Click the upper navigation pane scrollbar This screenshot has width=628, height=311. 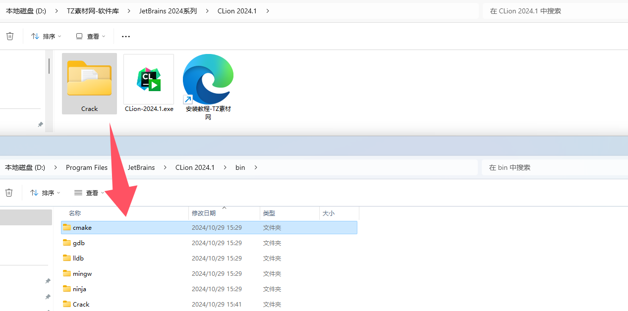point(49,66)
